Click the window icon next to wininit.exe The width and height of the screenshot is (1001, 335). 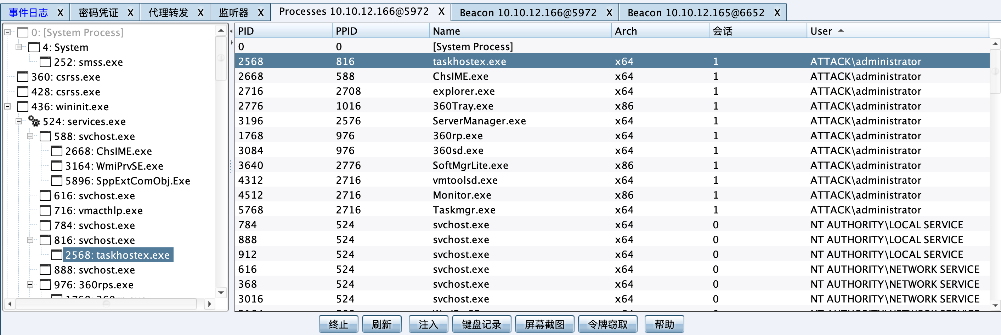pyautogui.click(x=23, y=107)
